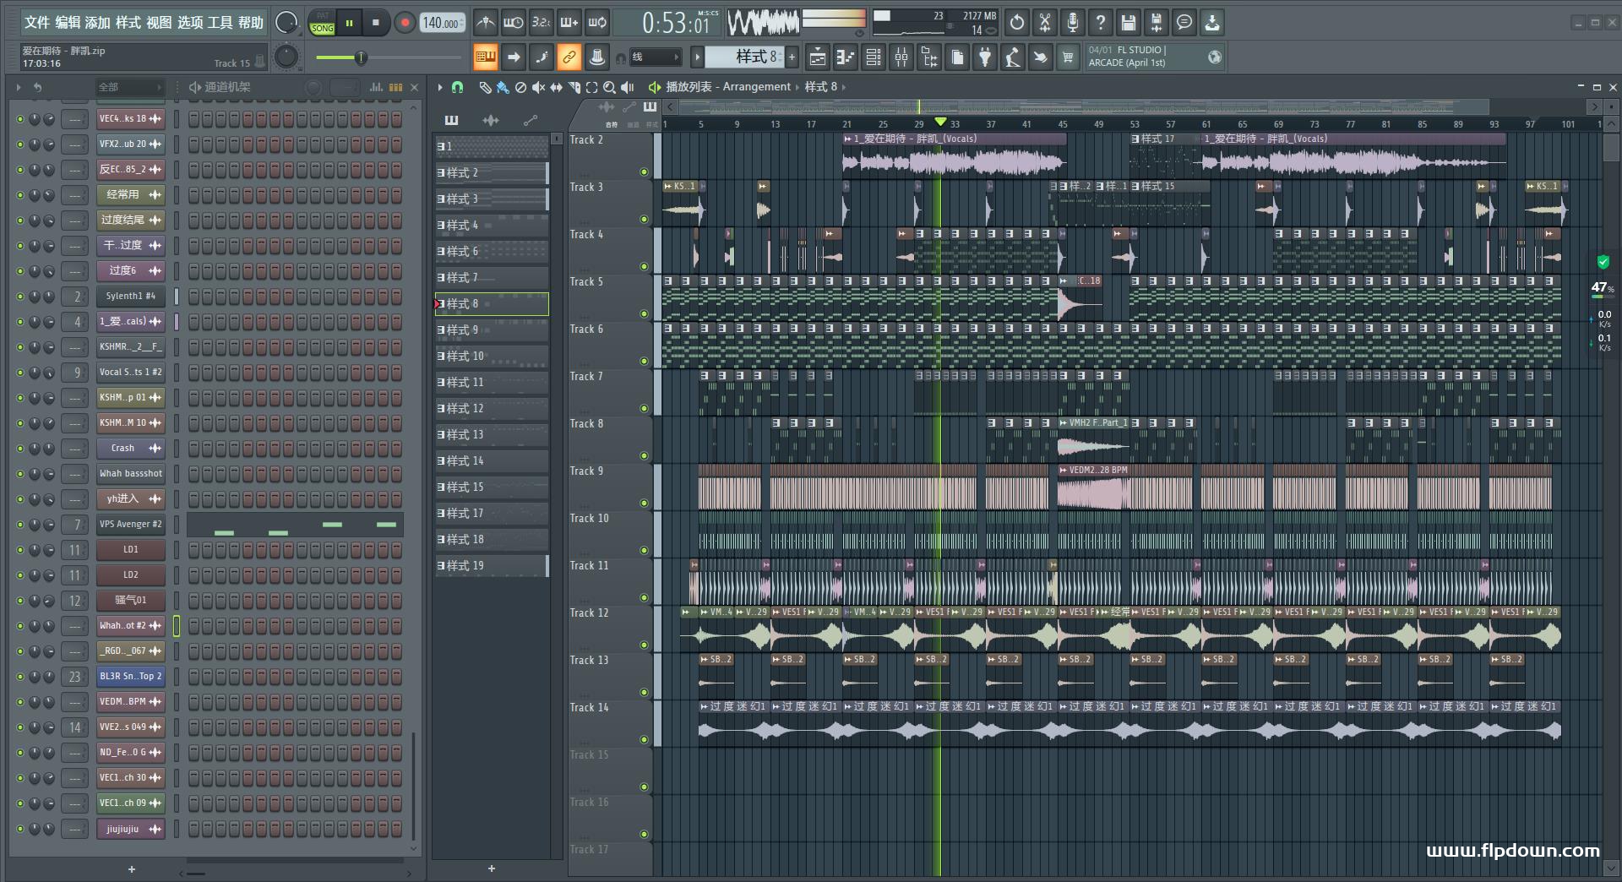The height and width of the screenshot is (882, 1622).
Task: Click the red record button
Action: click(405, 23)
